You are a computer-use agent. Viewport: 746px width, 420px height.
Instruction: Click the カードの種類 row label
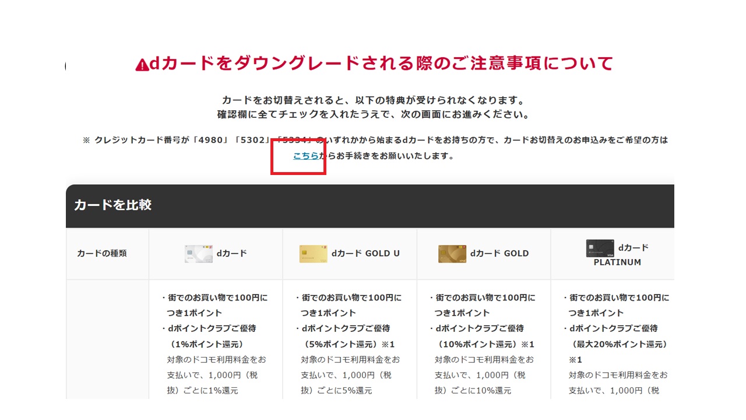(101, 253)
